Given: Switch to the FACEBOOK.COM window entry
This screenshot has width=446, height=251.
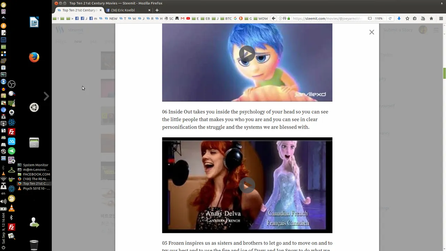Looking at the screenshot, I should [x=34, y=174].
